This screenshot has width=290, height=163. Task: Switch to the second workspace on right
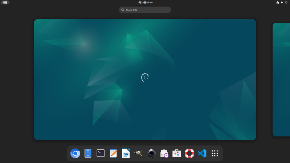pyautogui.click(x=281, y=80)
